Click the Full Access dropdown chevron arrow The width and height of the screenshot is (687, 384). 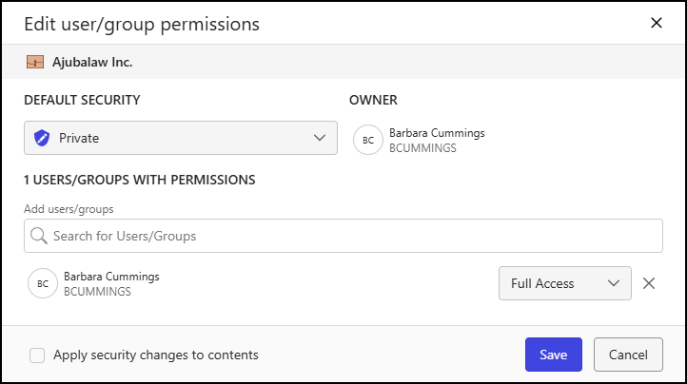614,283
